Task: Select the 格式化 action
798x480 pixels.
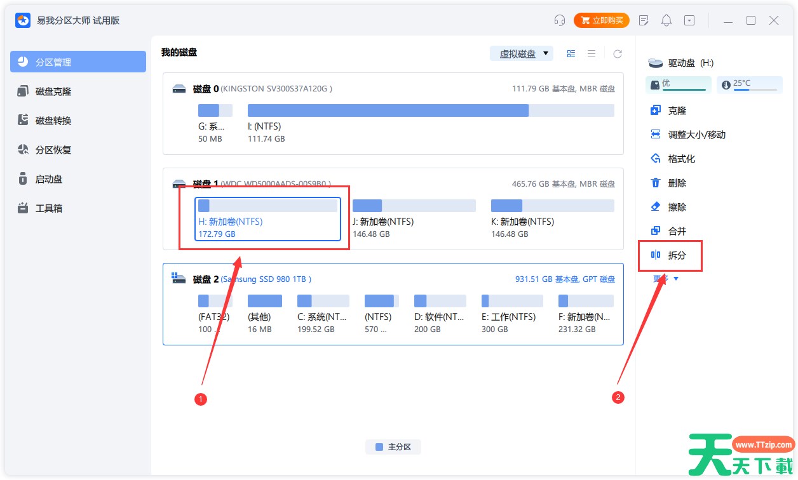Action: (x=673, y=159)
